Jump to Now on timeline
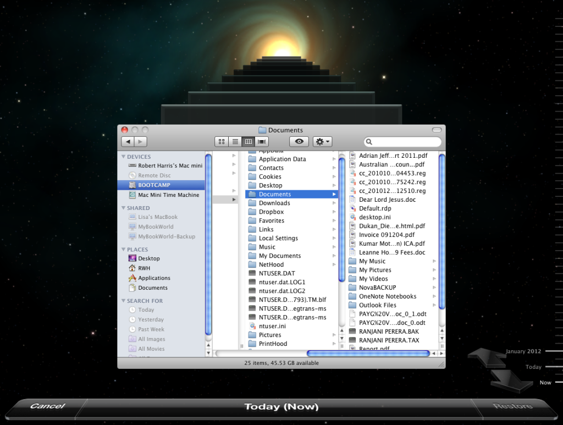Image resolution: width=563 pixels, height=425 pixels. click(x=545, y=383)
